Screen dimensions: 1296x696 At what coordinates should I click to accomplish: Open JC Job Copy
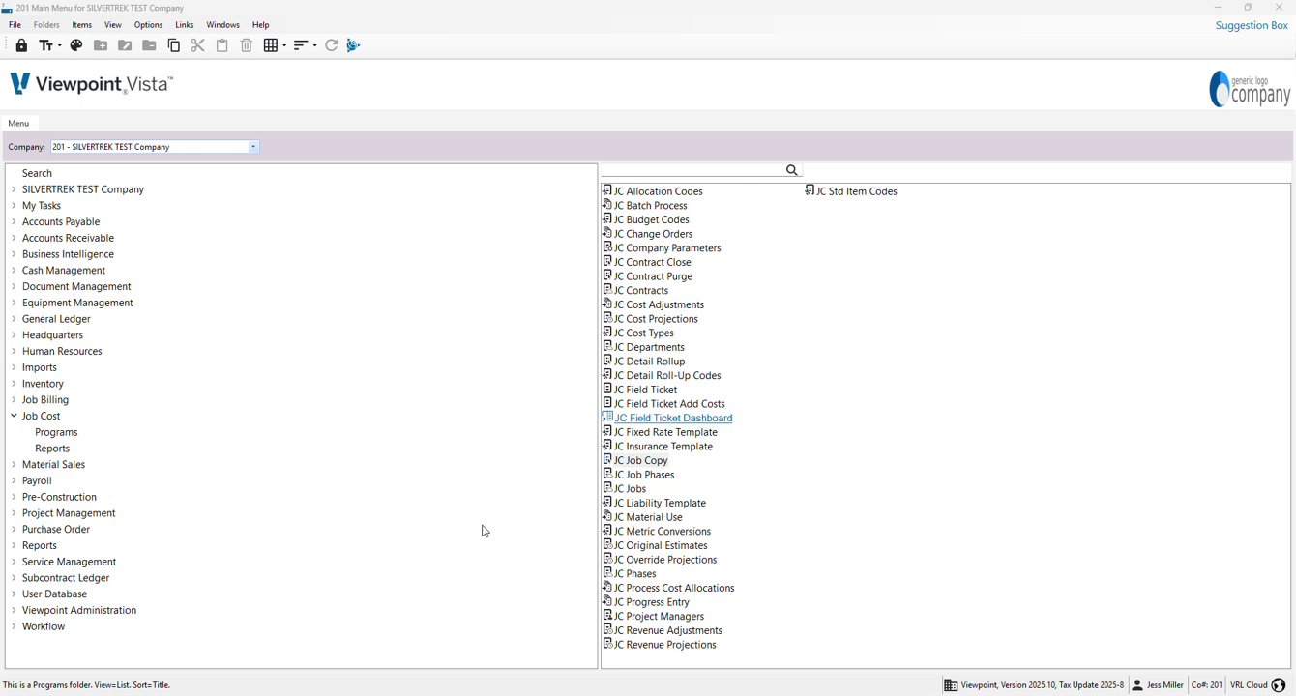641,460
